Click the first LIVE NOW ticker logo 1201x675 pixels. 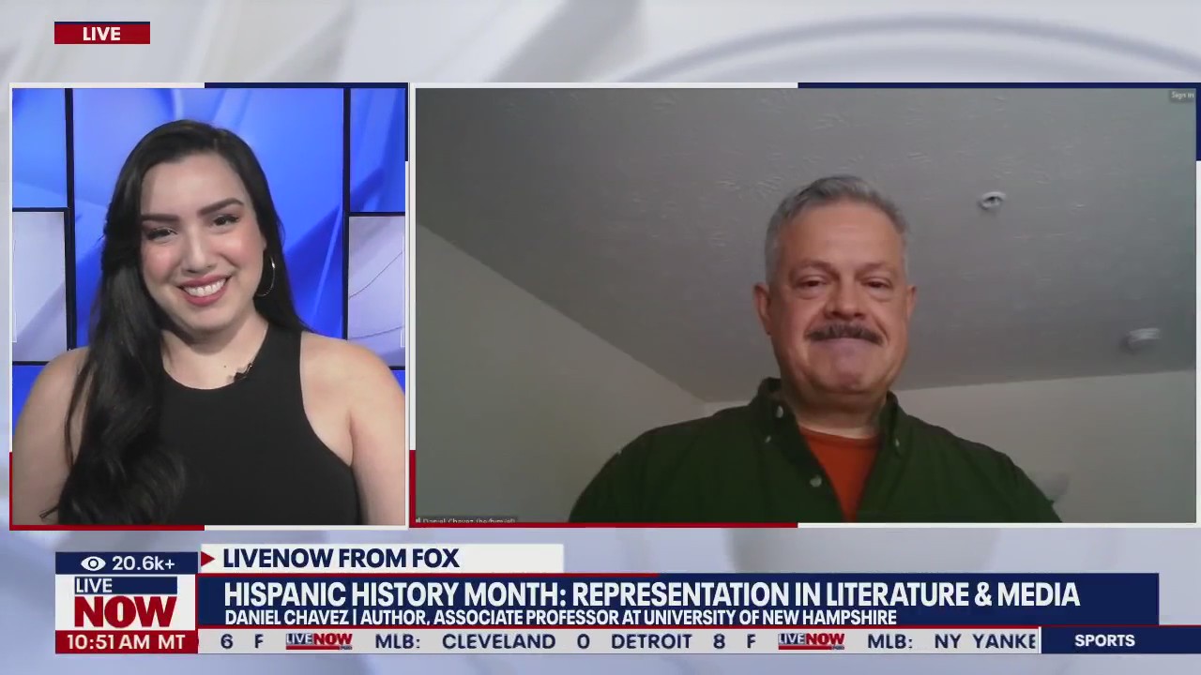coord(319,640)
